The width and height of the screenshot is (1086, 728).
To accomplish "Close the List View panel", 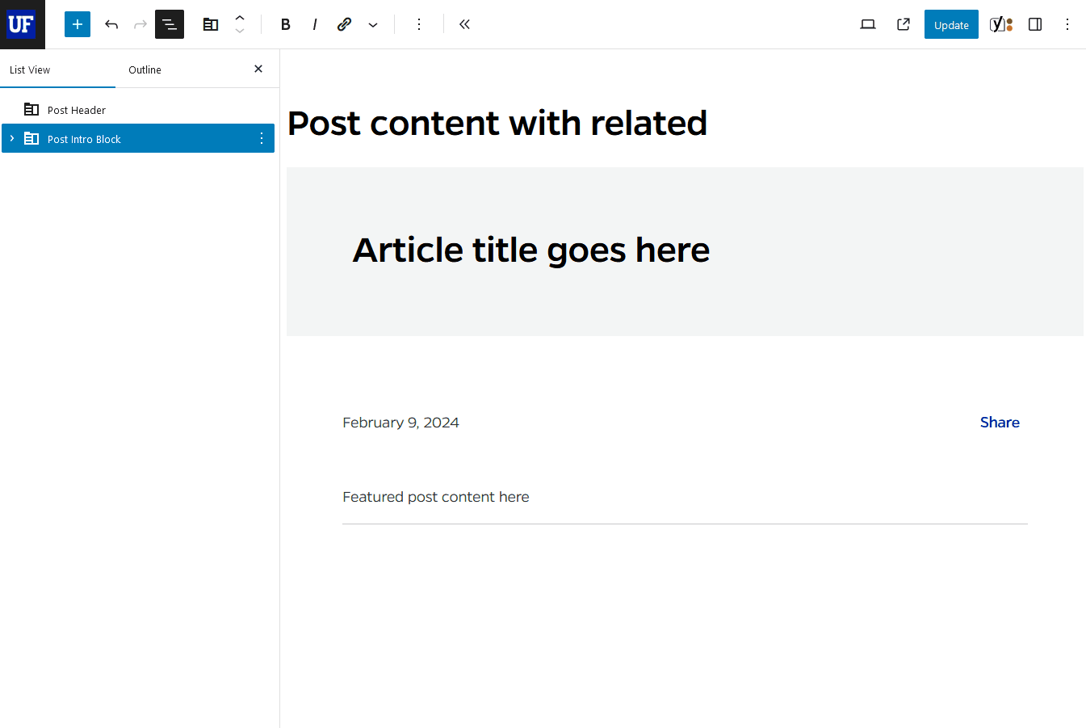I will (x=258, y=69).
